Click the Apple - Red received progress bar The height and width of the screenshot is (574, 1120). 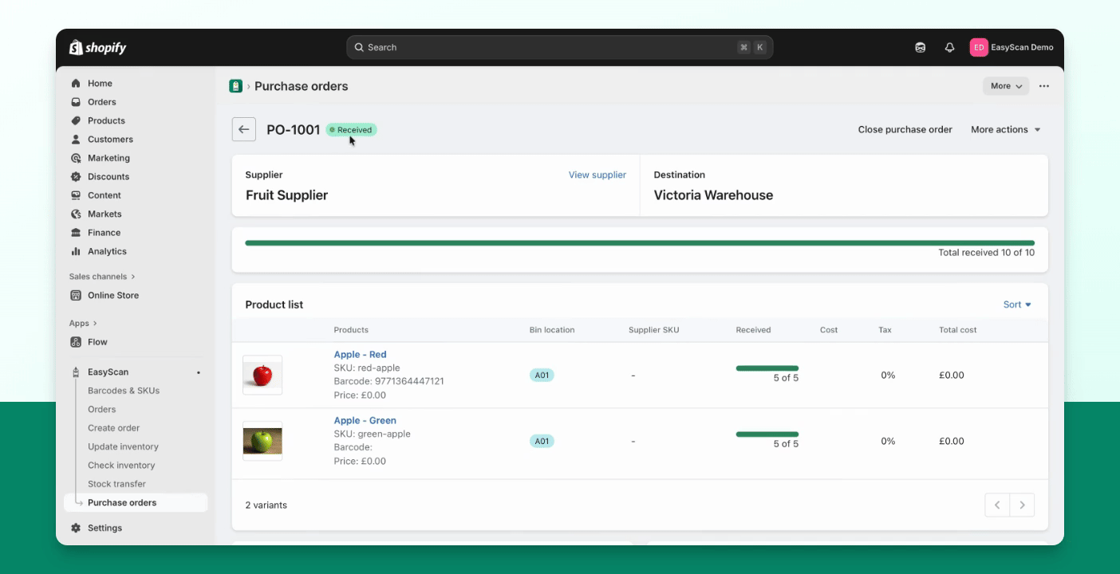(x=767, y=368)
